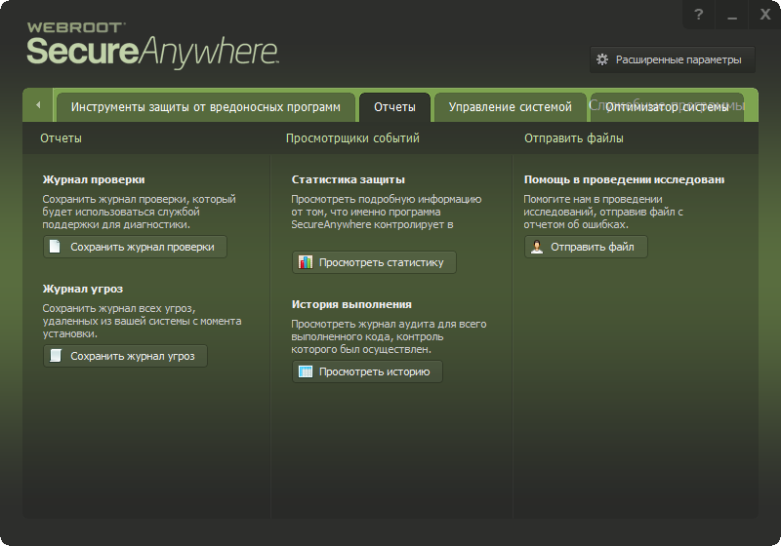Click the Отчеты column header below tabs
Viewport: 781px width, 546px height.
pos(61,138)
